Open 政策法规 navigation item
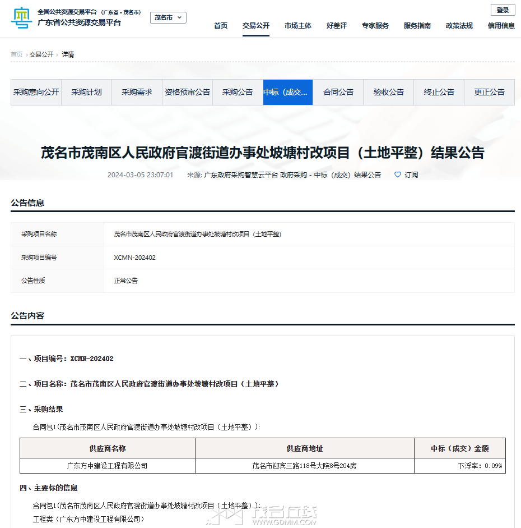Image resolution: width=521 pixels, height=528 pixels. 459,26
